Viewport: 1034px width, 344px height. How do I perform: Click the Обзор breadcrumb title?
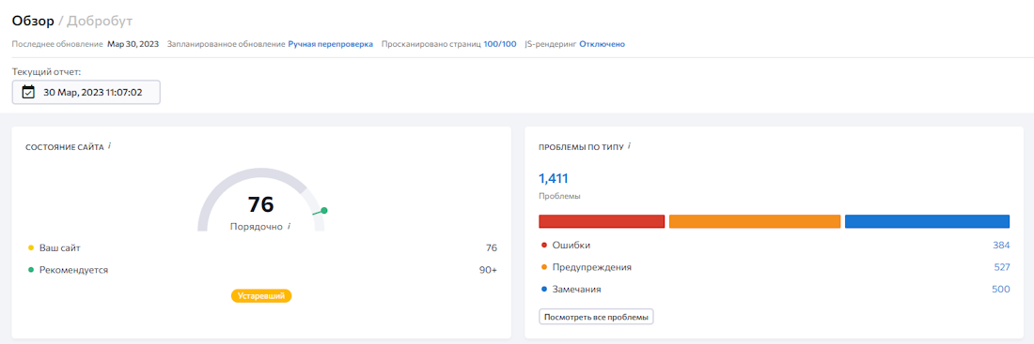click(33, 21)
